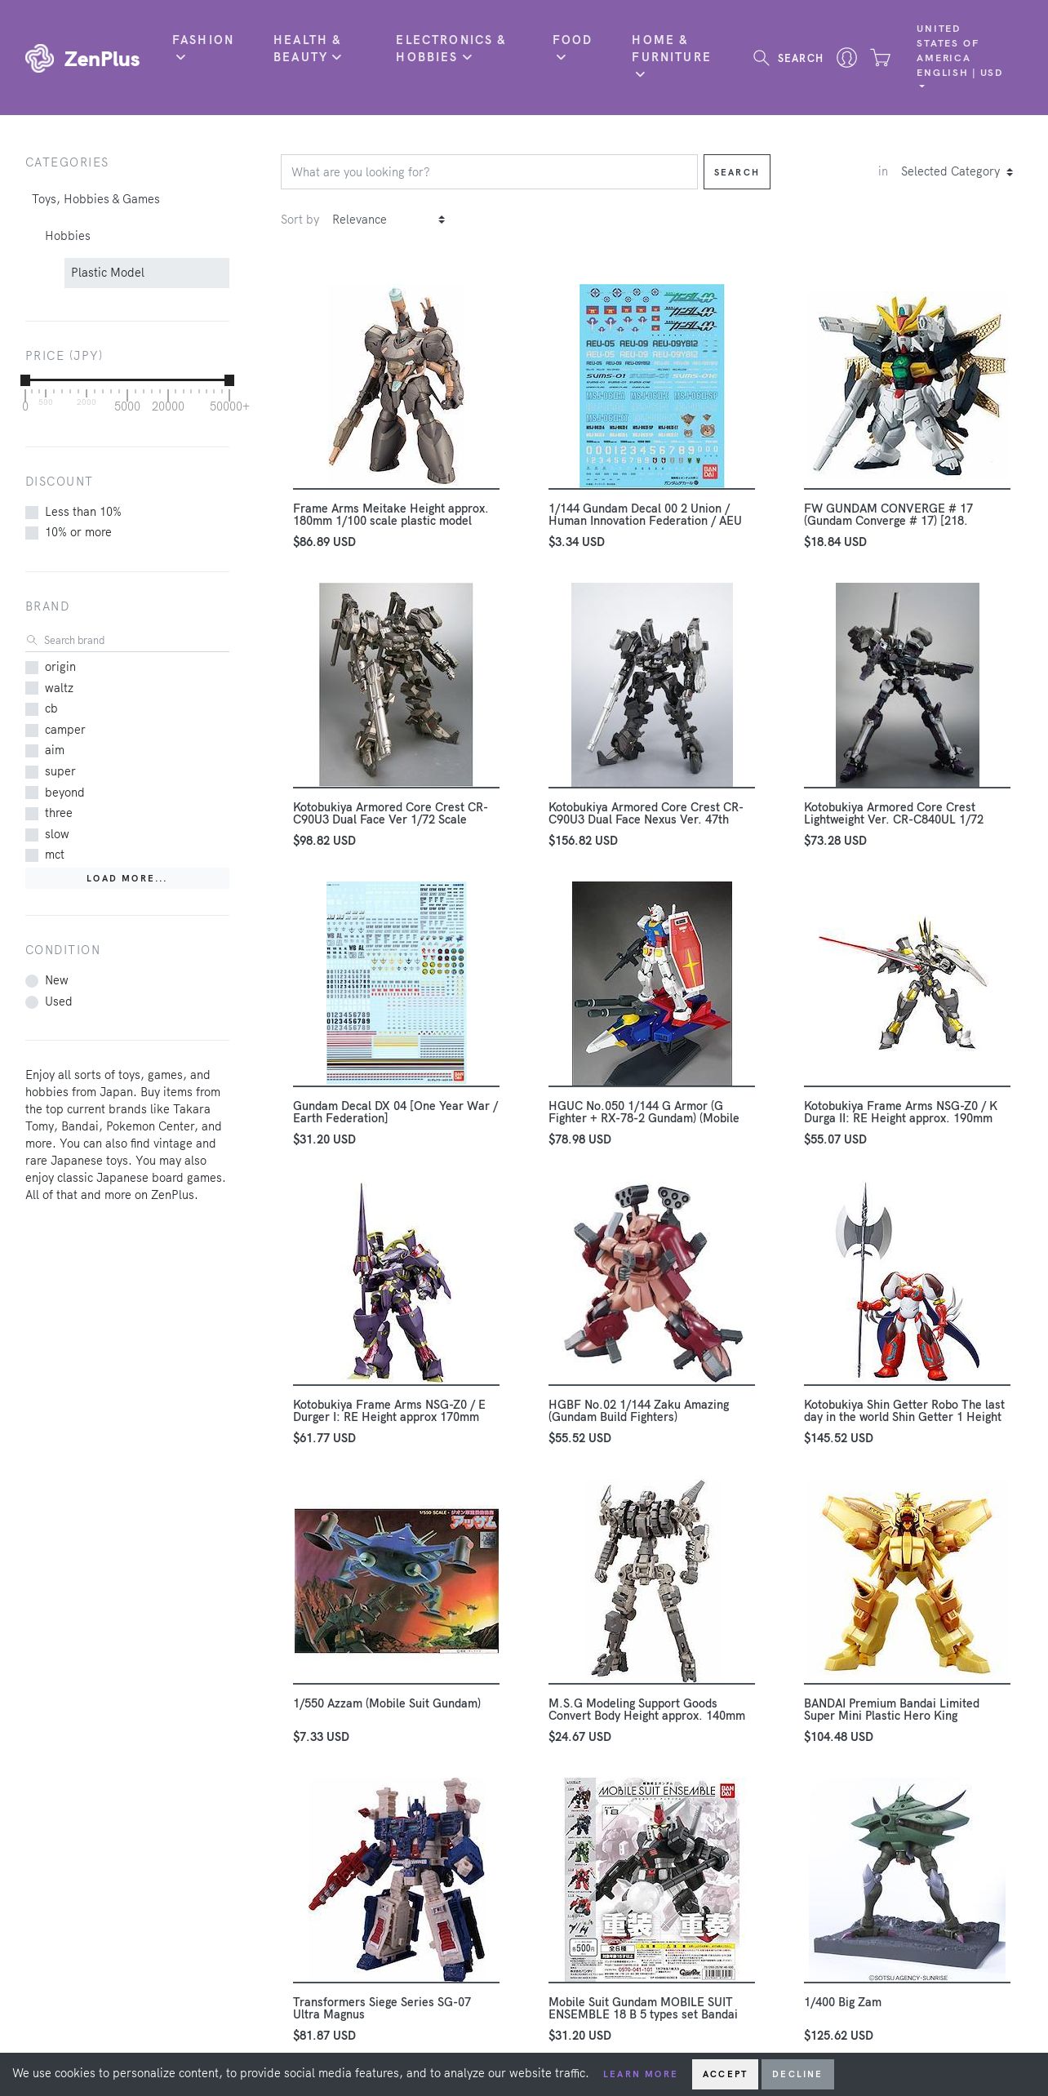Open Mobile Suit Ensemble 18 title link
The height and width of the screenshot is (2096, 1048).
coord(643,2008)
